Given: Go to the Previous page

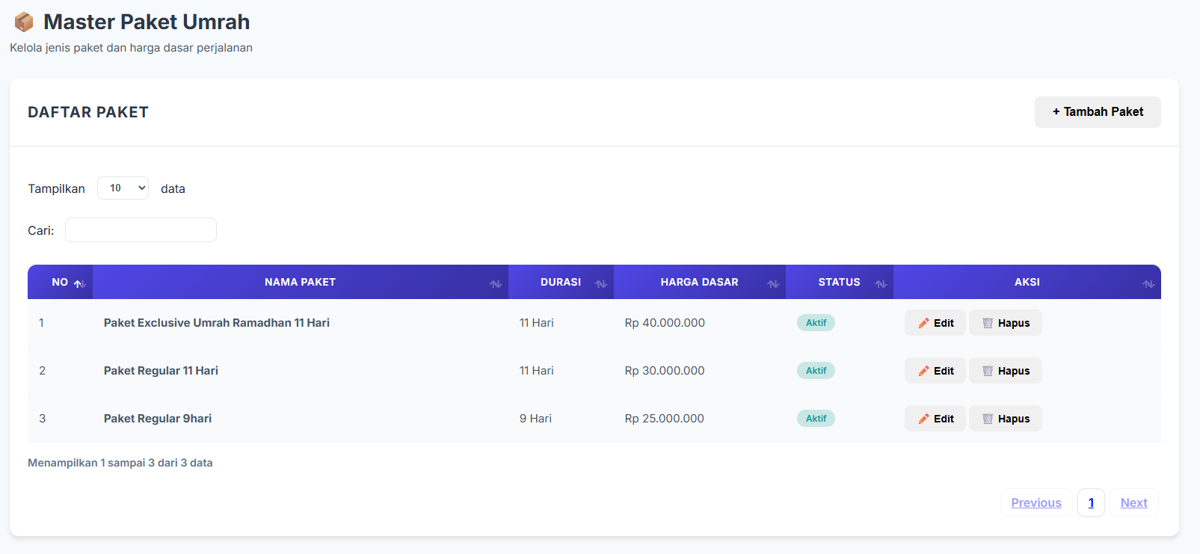Looking at the screenshot, I should click(x=1036, y=502).
